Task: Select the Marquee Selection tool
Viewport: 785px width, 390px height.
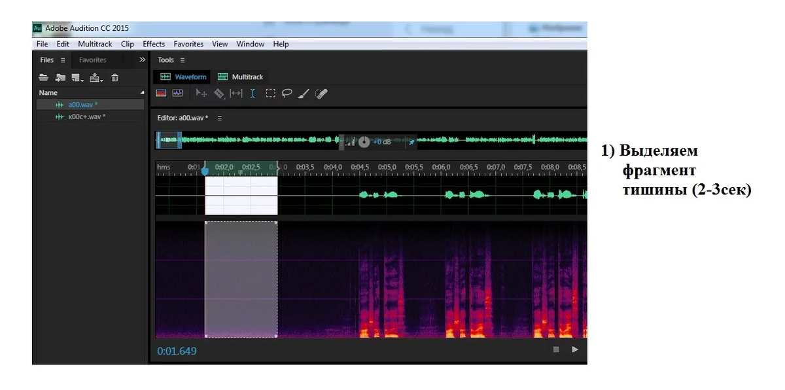Action: (x=270, y=94)
